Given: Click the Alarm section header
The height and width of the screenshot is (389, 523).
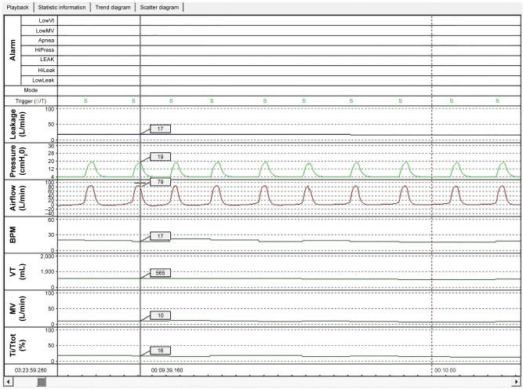Looking at the screenshot, I should (13, 50).
